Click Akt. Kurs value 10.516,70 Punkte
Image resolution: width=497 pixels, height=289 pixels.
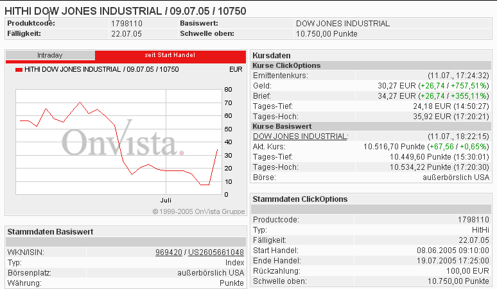394,147
